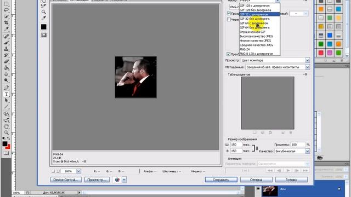The image size is (351, 197).
Task: Open the Просмотр dropdown (Цвет монитора)
Action: [307, 60]
